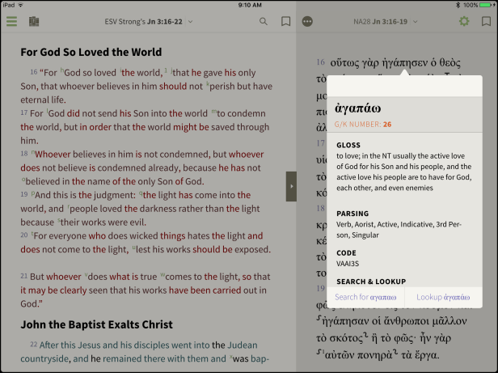Tap Lookup ἀγαπάω

click(x=443, y=297)
